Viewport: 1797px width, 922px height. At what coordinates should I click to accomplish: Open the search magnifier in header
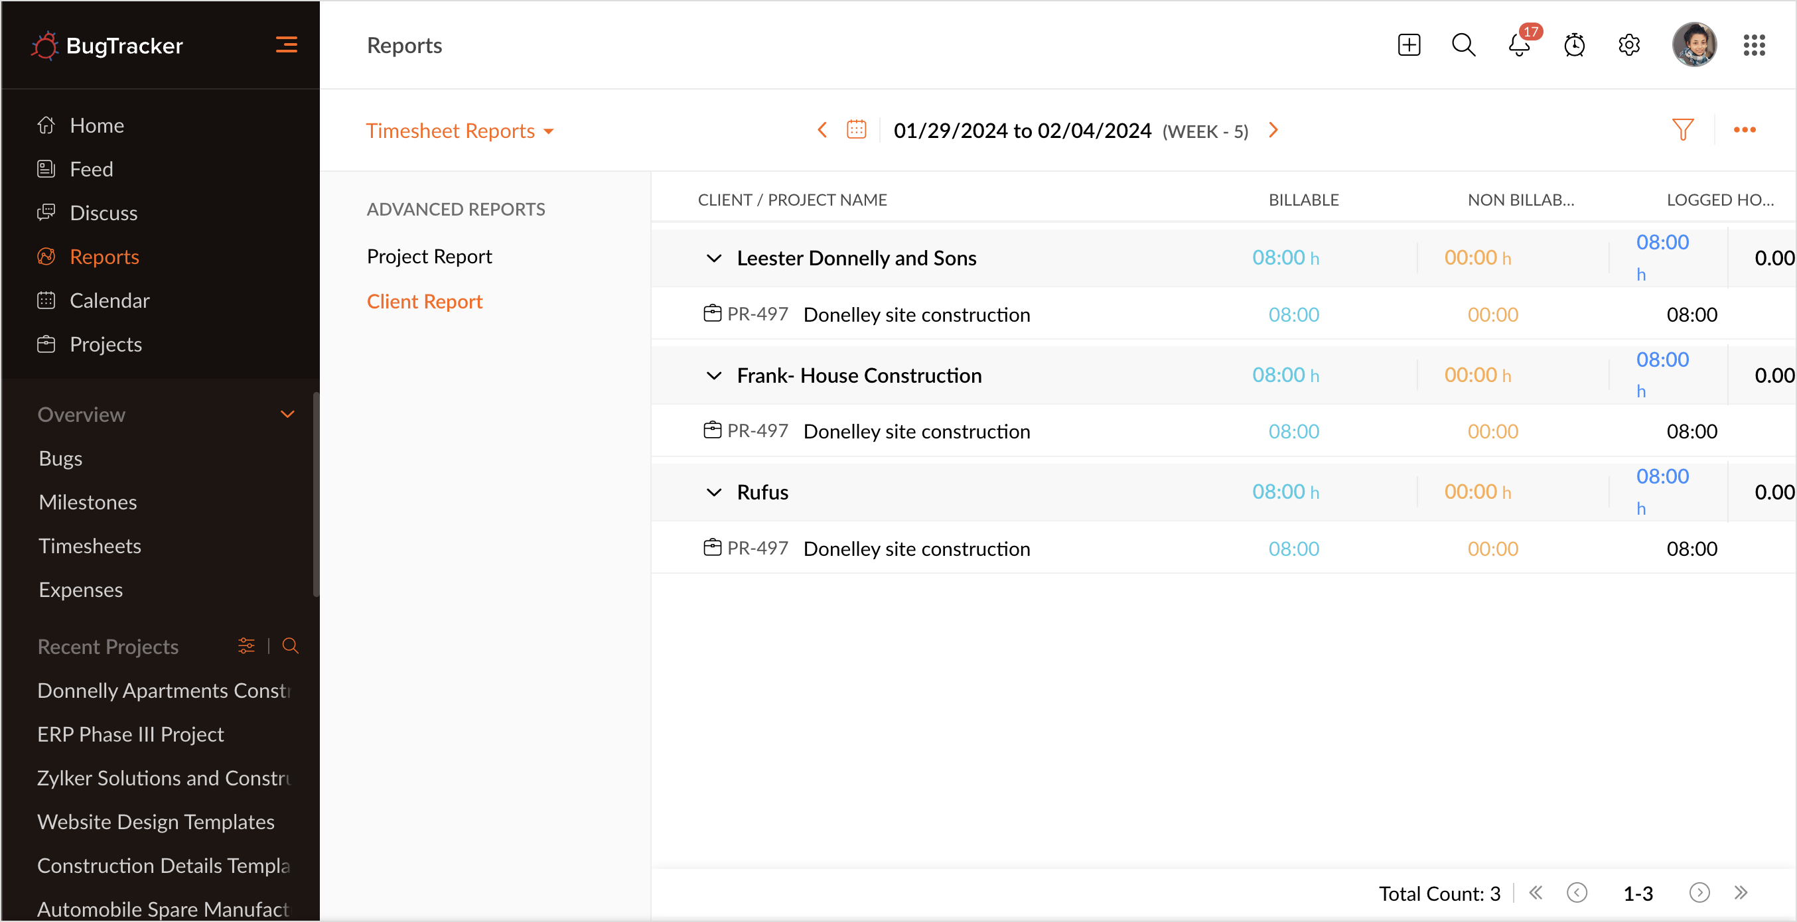coord(1463,45)
